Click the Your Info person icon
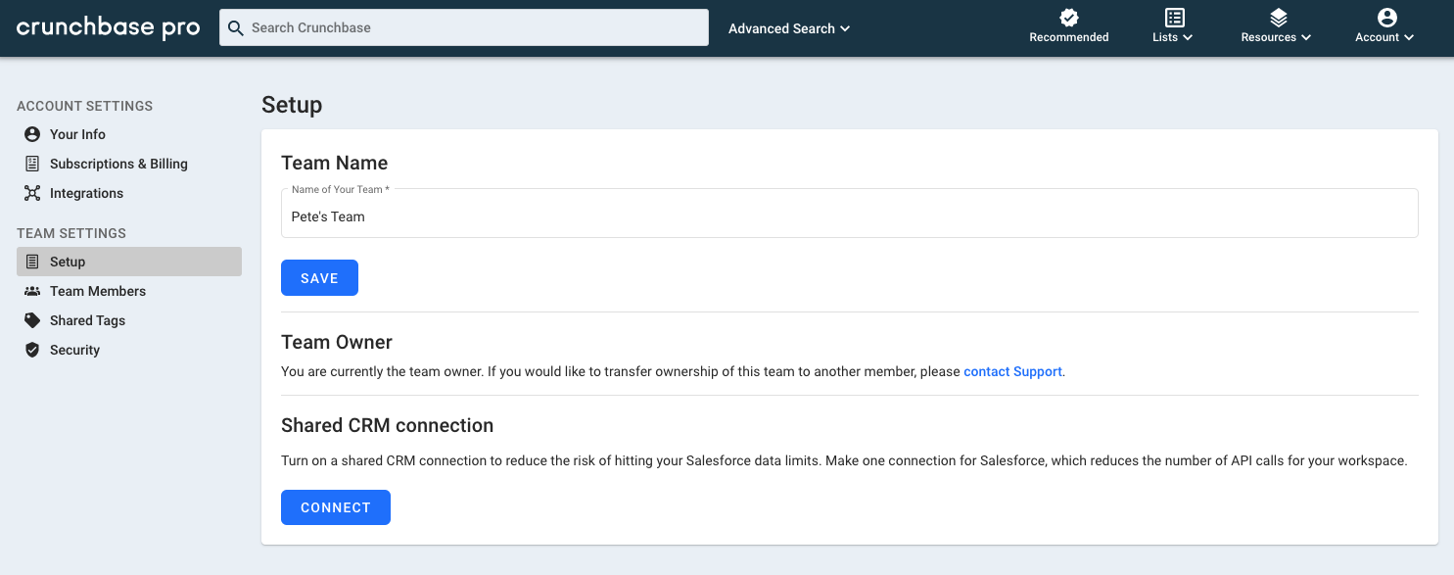Image resolution: width=1454 pixels, height=575 pixels. [x=32, y=134]
